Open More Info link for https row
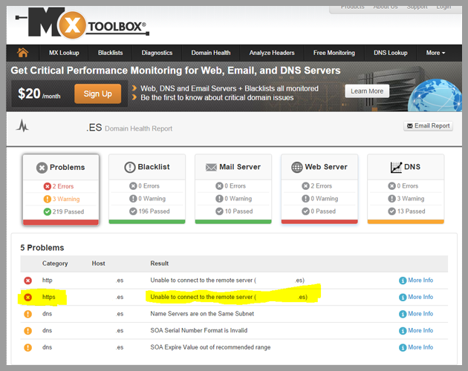Image resolution: width=468 pixels, height=371 pixels. (420, 297)
